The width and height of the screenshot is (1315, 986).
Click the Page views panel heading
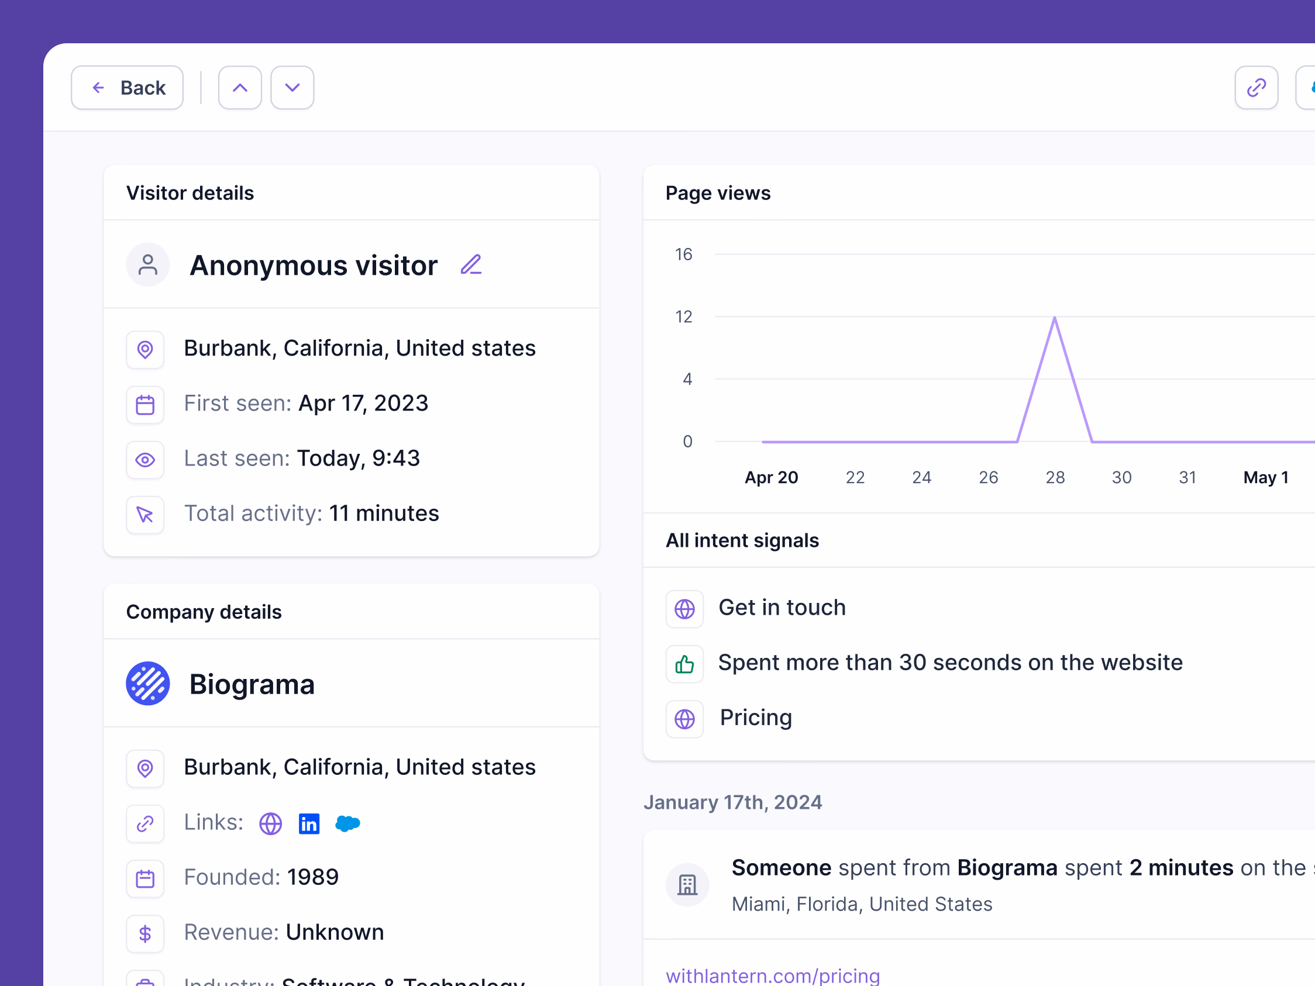coord(718,193)
